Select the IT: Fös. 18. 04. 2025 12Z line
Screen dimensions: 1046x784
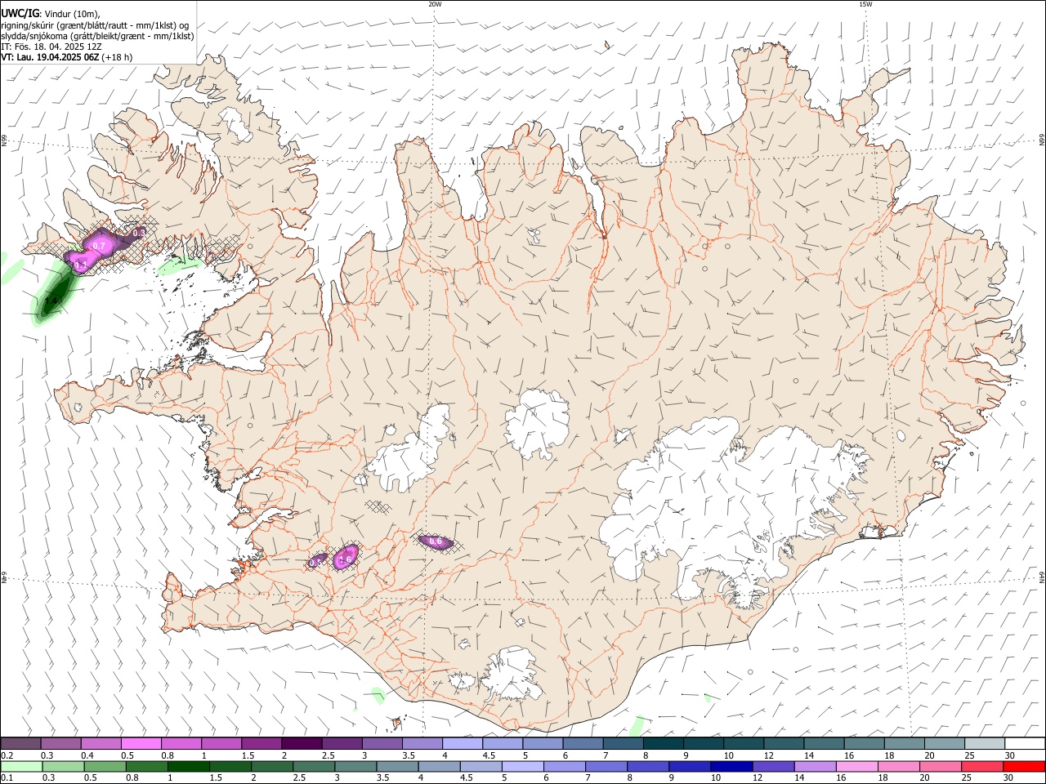51,47
